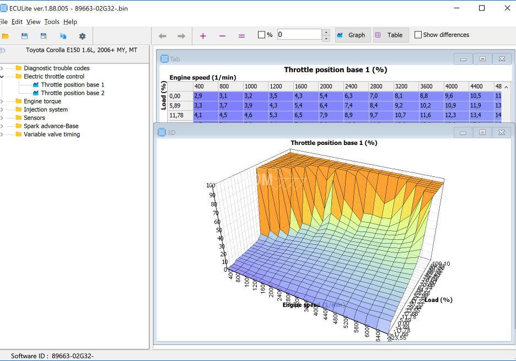Click the Table button
The width and height of the screenshot is (516, 361).
(390, 35)
